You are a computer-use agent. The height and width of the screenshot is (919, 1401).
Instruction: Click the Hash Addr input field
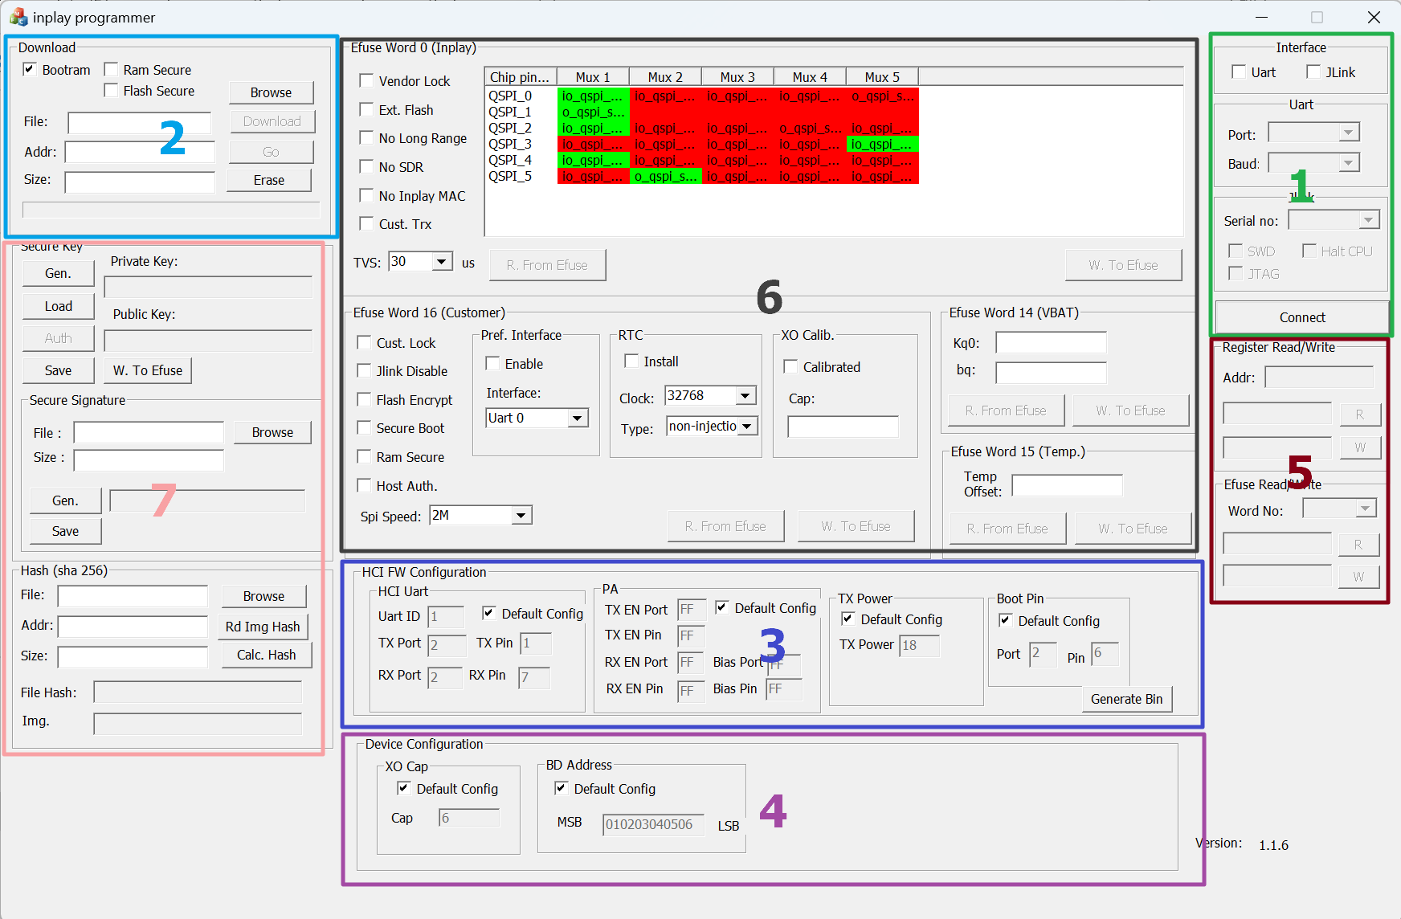click(x=133, y=627)
